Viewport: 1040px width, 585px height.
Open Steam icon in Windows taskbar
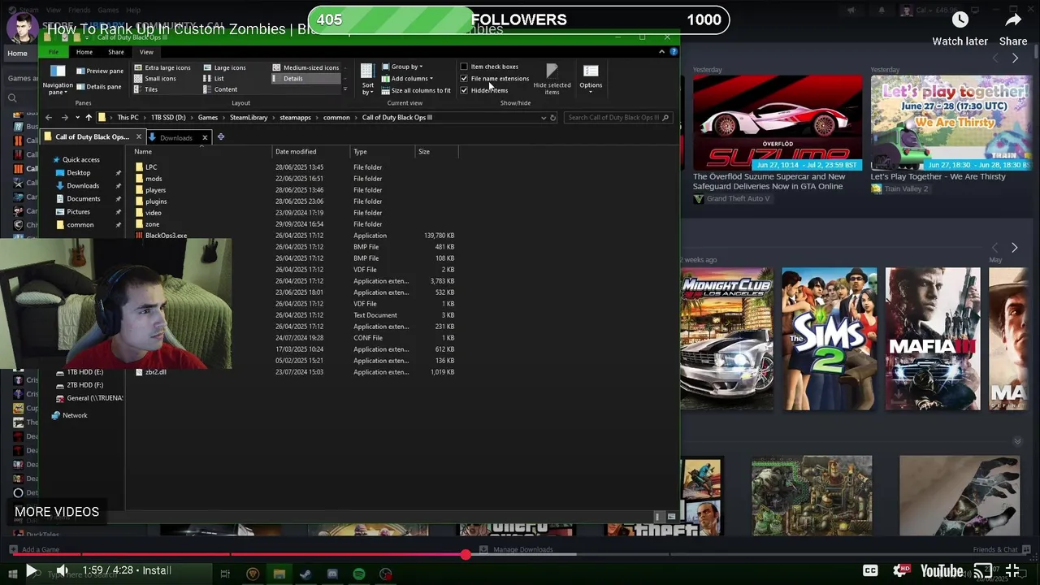pyautogui.click(x=305, y=574)
